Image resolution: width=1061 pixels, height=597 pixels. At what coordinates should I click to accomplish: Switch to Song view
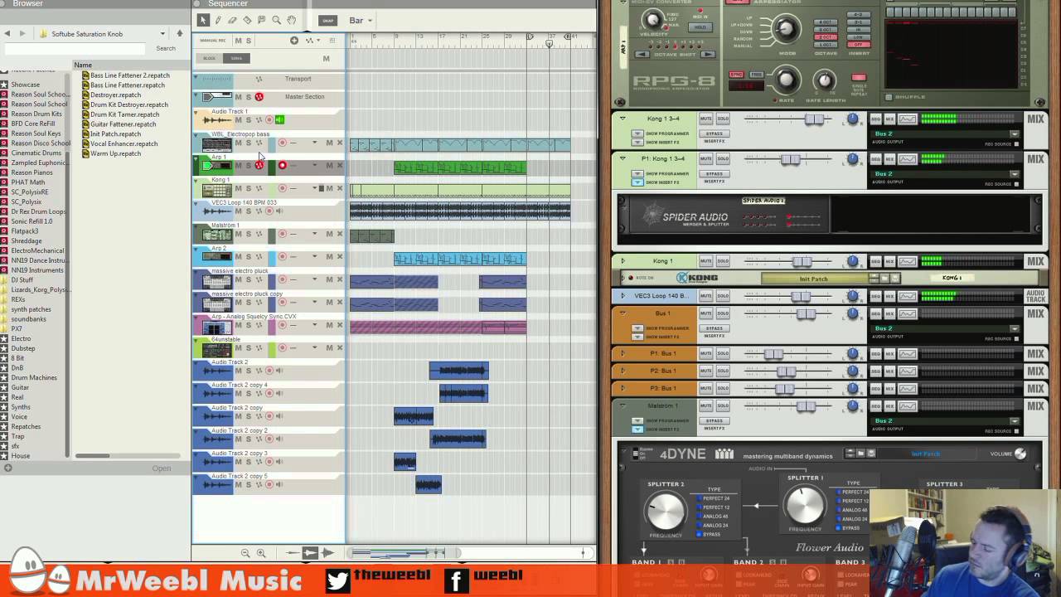[x=236, y=58]
